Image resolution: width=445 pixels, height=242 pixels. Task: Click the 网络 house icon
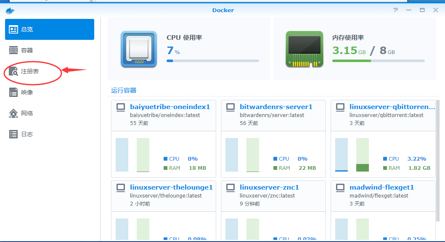[x=13, y=113]
